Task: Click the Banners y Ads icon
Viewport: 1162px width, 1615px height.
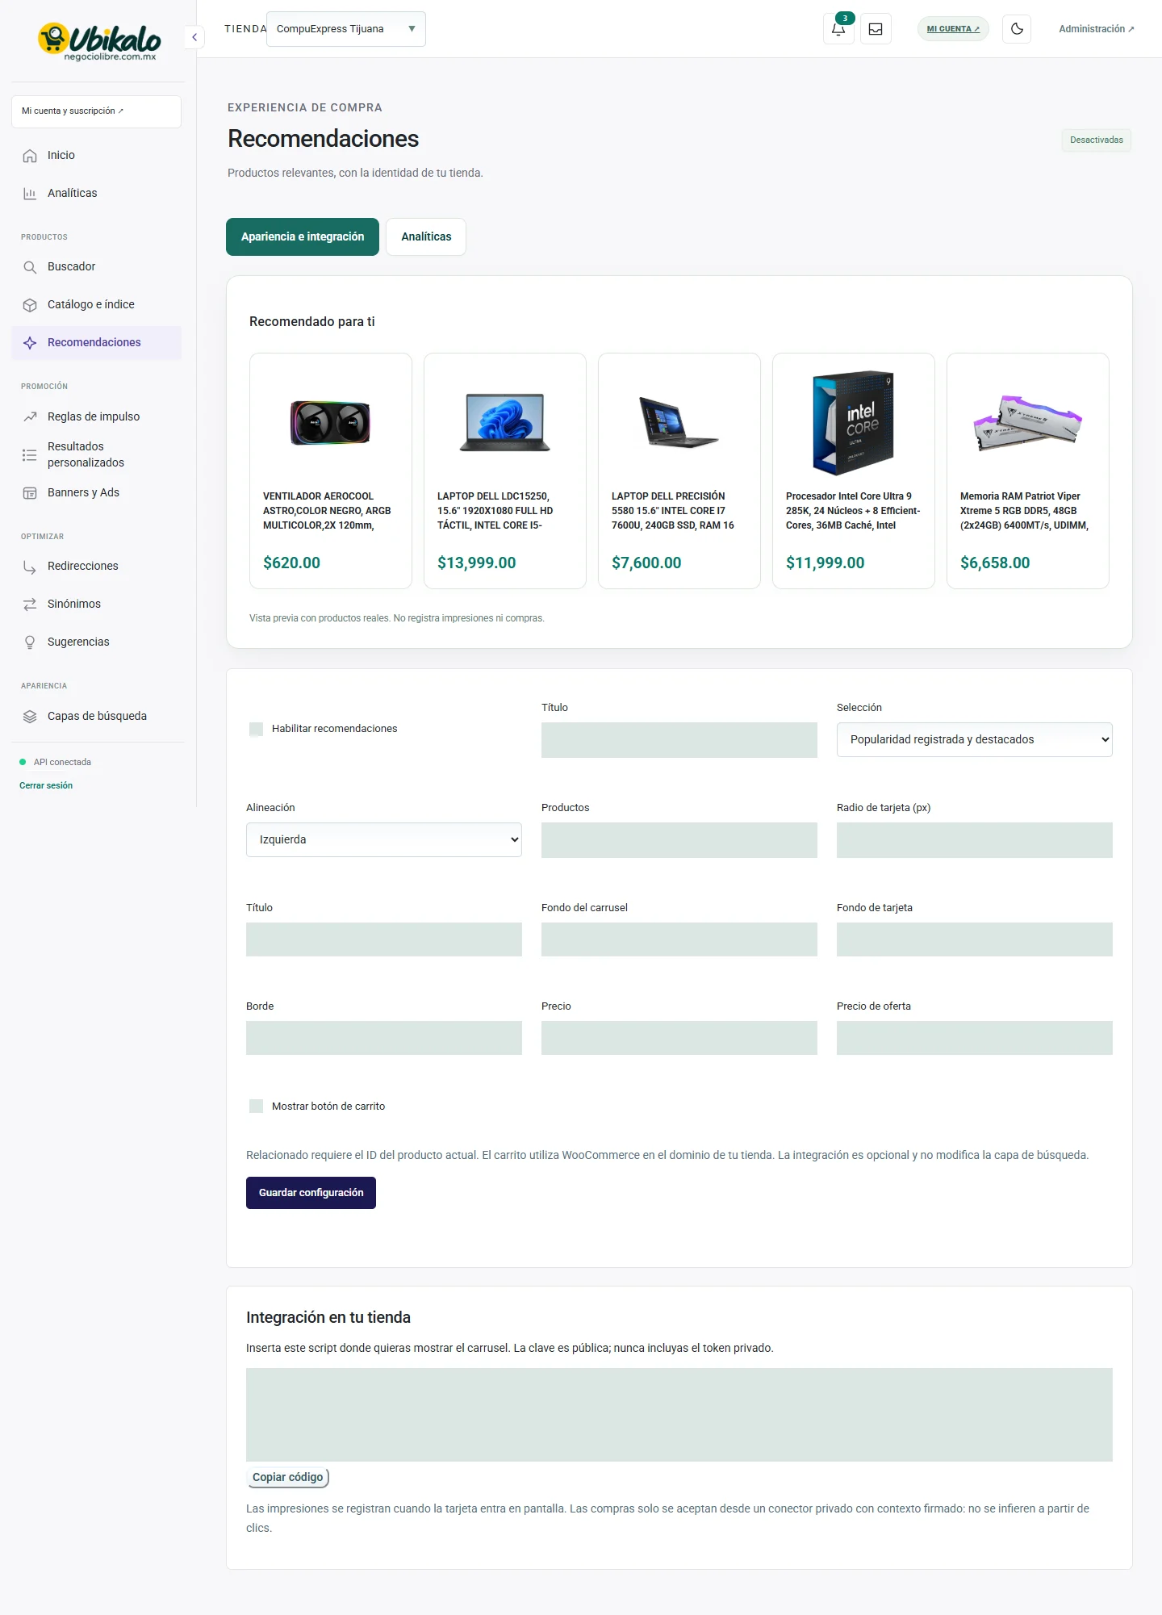Action: 30,493
